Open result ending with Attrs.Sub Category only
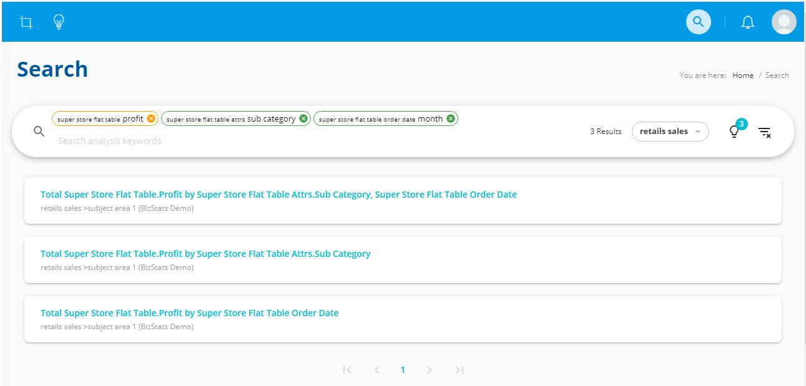The height and width of the screenshot is (386, 806). click(x=205, y=254)
